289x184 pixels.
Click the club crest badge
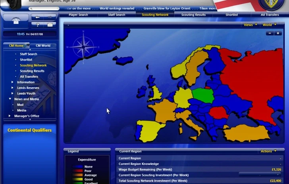coord(271,4)
